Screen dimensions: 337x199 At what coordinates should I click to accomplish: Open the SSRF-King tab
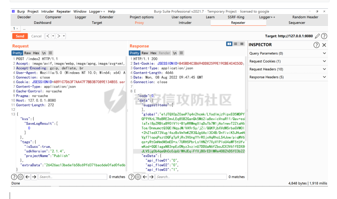point(236,17)
